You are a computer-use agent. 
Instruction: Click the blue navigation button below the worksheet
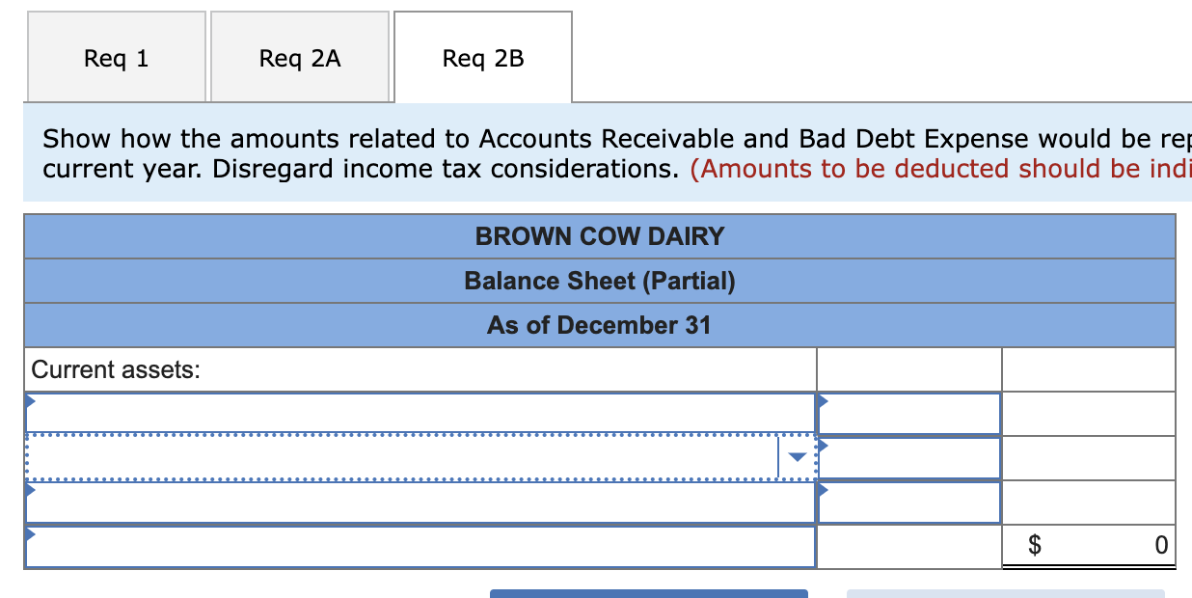pyautogui.click(x=650, y=593)
